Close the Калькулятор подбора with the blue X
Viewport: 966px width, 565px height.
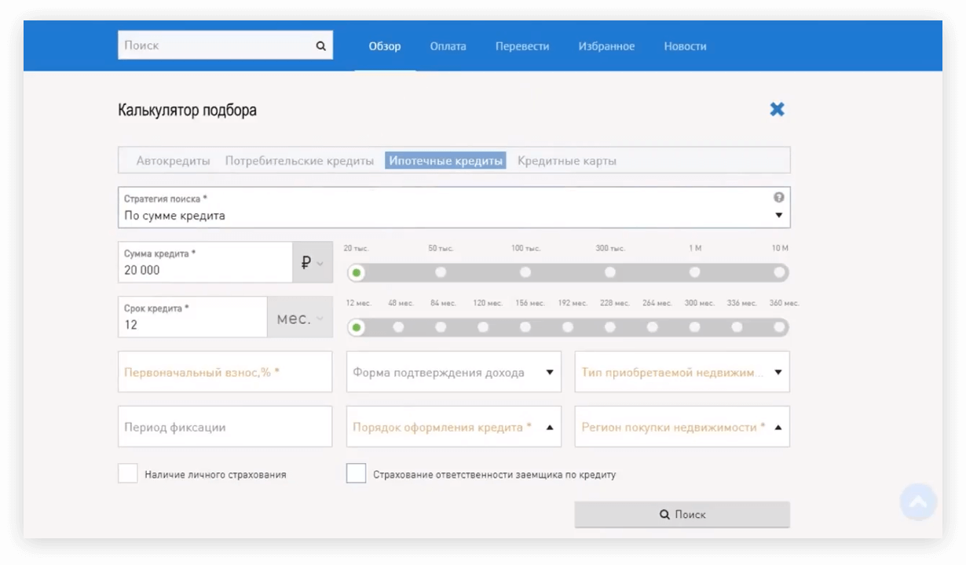(x=777, y=109)
